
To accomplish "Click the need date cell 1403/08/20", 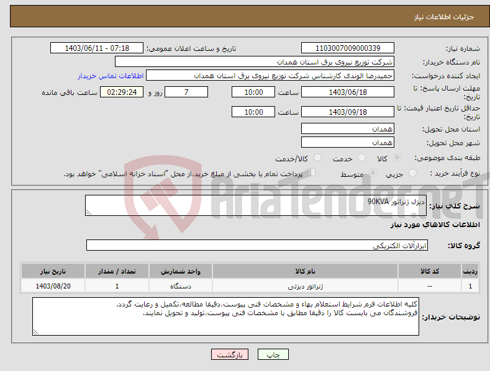I will pos(53,286).
